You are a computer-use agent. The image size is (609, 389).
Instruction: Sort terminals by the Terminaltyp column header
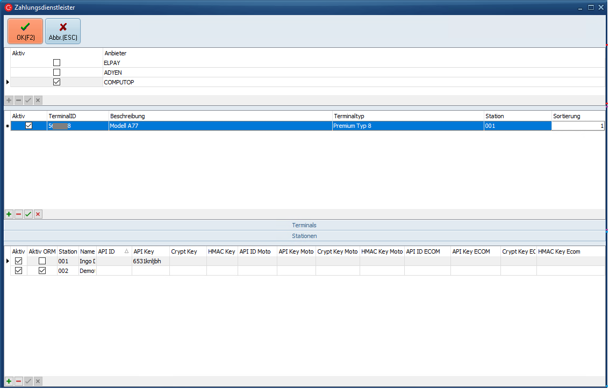coord(407,116)
